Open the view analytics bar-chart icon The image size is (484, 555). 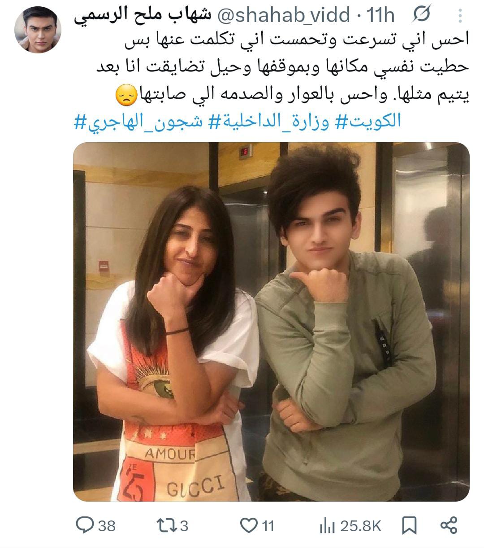327,525
